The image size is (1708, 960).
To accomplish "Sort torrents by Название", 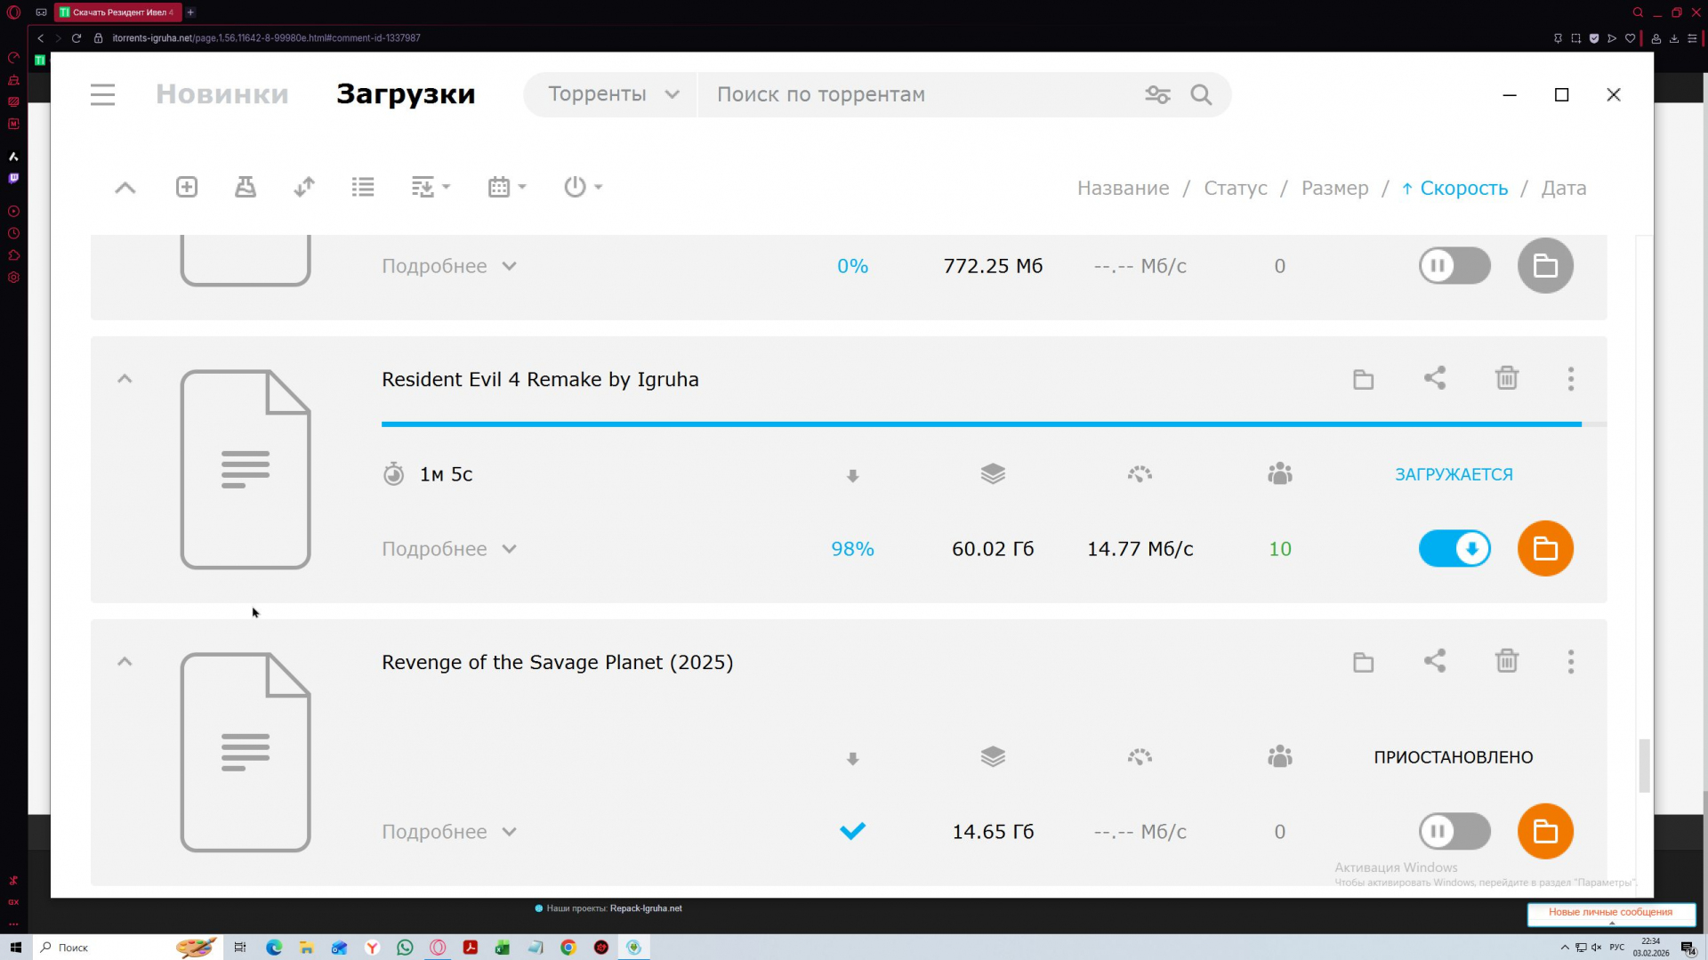I will tap(1123, 189).
